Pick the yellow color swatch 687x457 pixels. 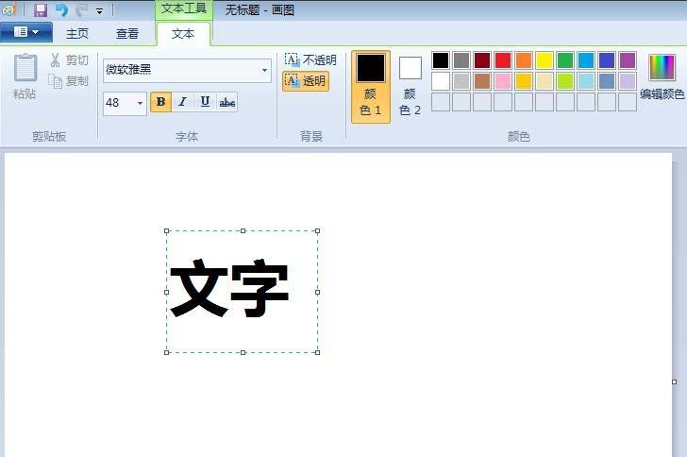(545, 60)
